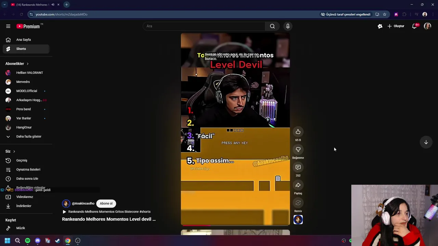Expand Abonelikler section
438x246 pixels.
[x=17, y=64]
